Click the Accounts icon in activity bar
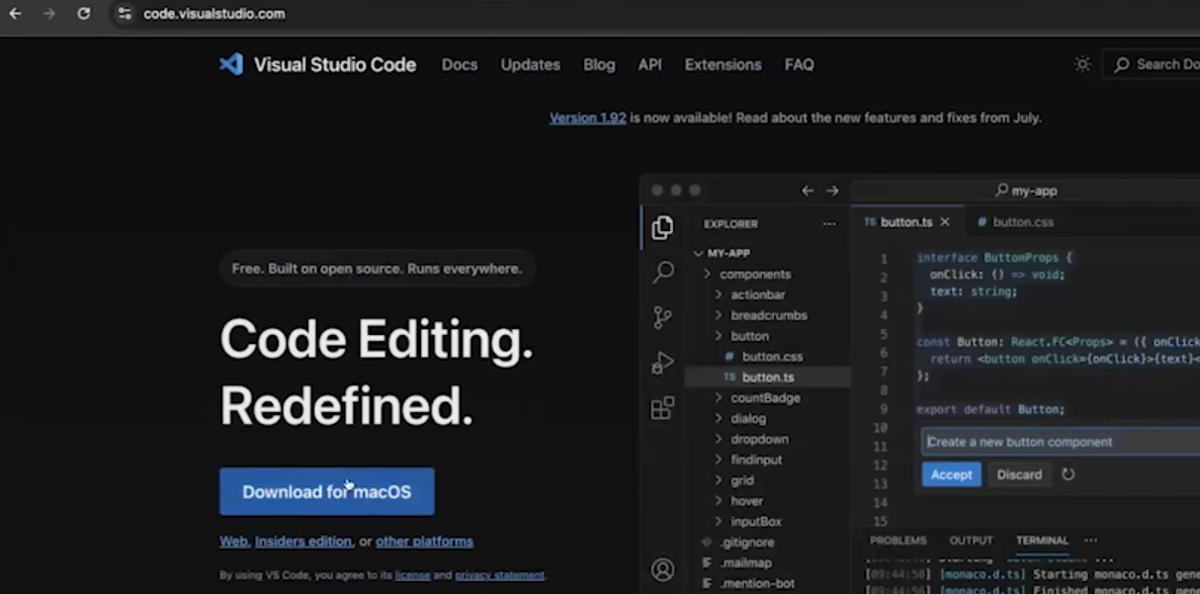Screen dimensions: 1200x594 click(x=662, y=569)
